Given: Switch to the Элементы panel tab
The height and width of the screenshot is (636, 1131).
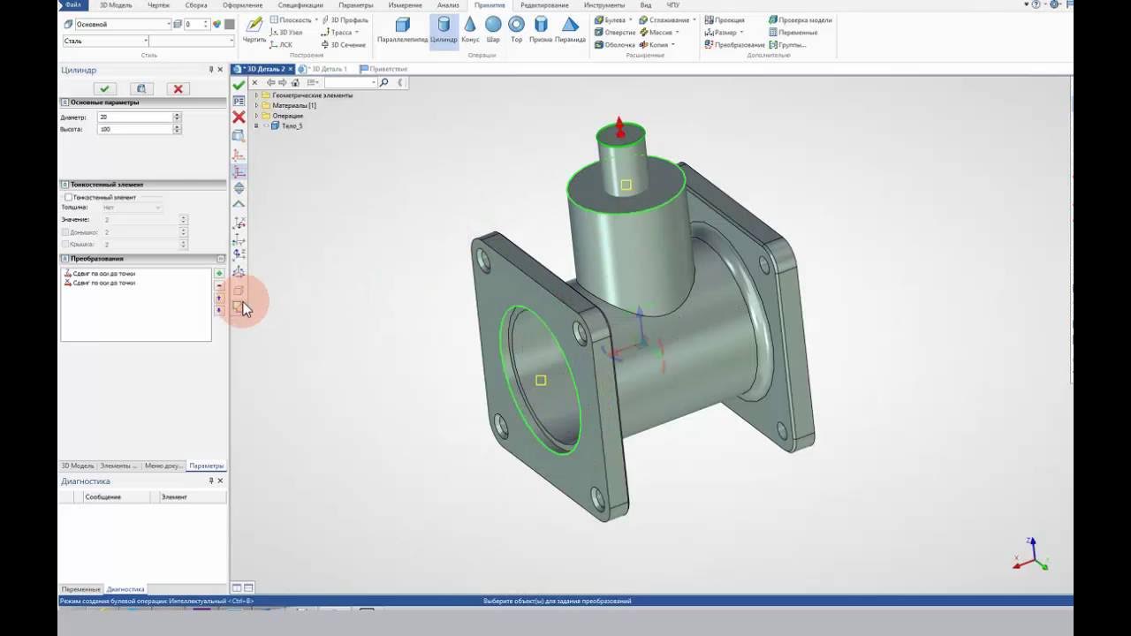Looking at the screenshot, I should click(118, 466).
